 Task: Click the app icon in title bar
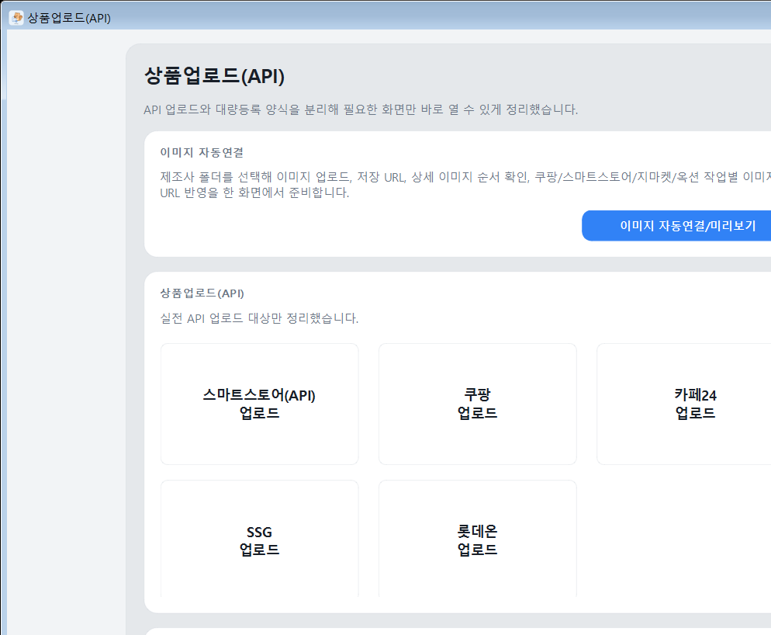[x=17, y=18]
